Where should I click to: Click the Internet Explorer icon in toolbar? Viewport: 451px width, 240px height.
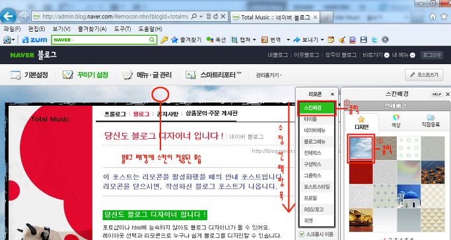click(7, 40)
